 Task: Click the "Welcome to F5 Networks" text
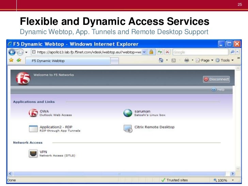[53, 75]
